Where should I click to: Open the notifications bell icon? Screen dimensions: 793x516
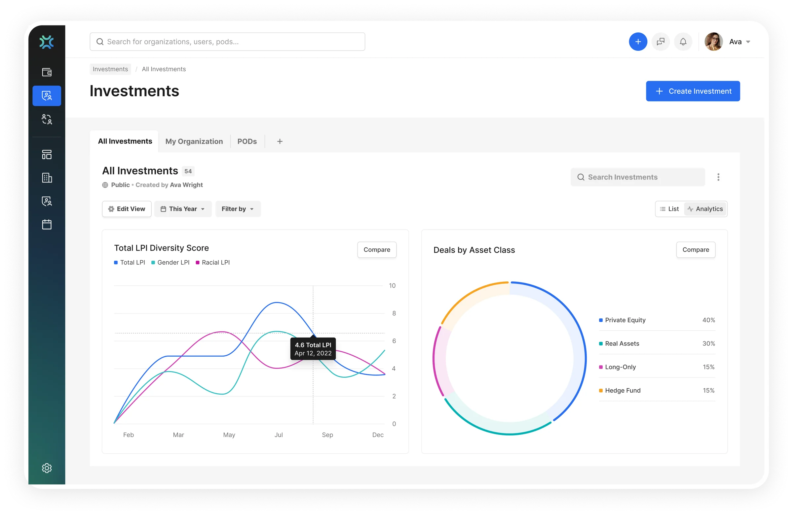(x=683, y=42)
